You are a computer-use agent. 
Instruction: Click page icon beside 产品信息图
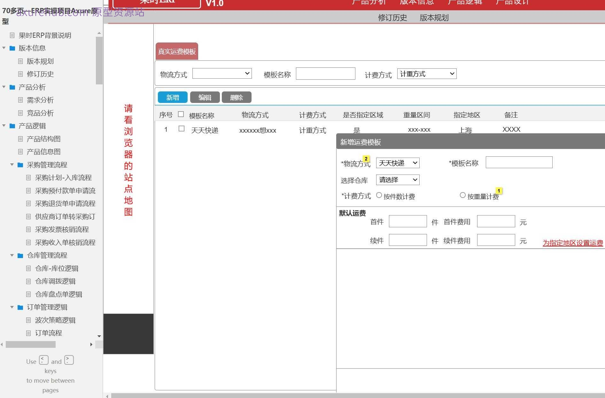(x=20, y=152)
